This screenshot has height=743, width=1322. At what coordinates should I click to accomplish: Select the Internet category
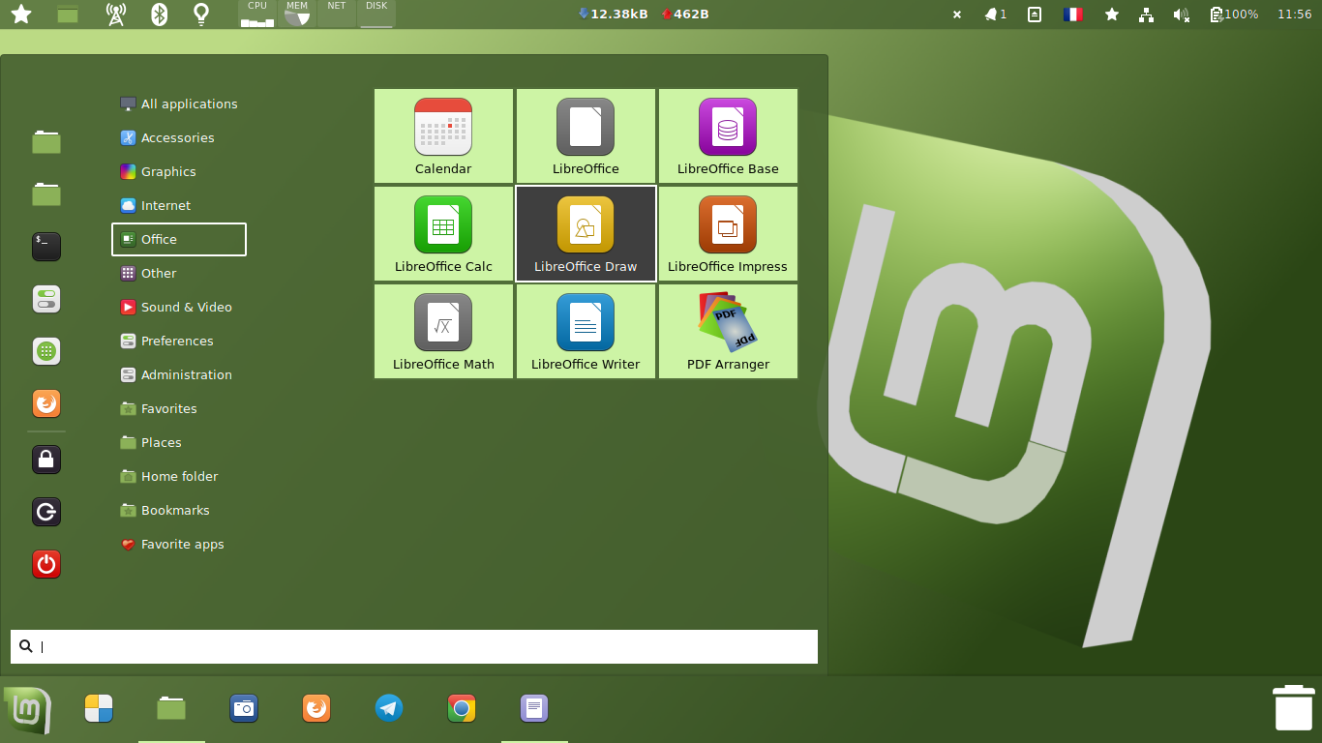(179, 205)
